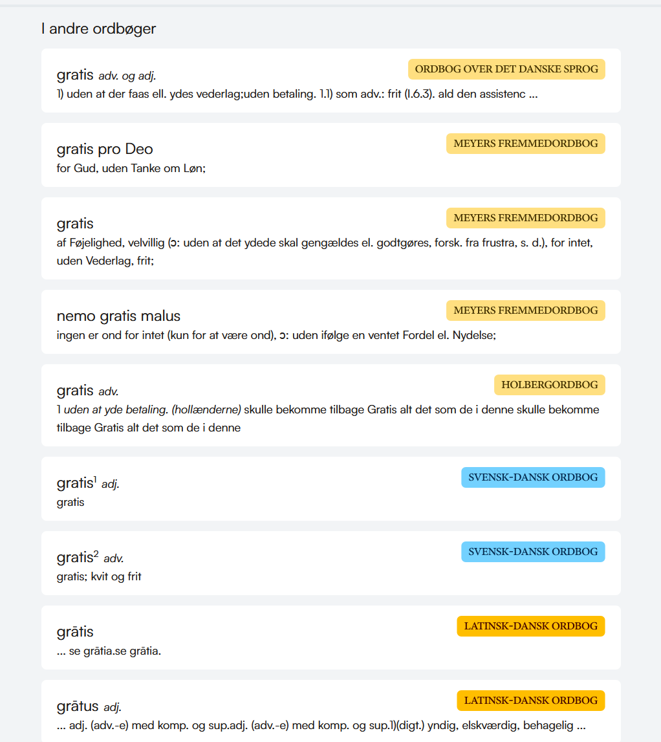Click Latinsk-Dansk Ordbog badge beside grātis
Screen dimensions: 661x742
coord(530,626)
